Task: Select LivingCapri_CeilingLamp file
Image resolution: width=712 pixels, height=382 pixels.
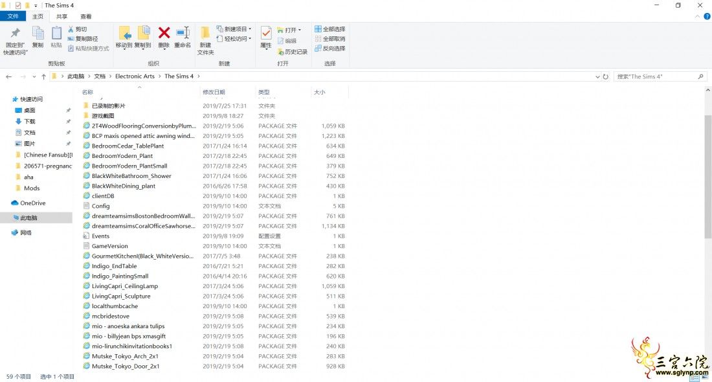Action: point(125,286)
